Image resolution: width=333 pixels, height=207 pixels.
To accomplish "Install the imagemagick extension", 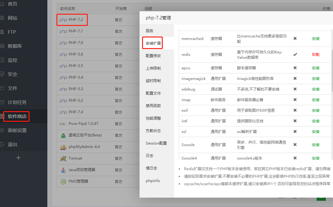I will point(315,79).
